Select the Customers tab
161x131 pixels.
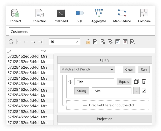point(19,31)
